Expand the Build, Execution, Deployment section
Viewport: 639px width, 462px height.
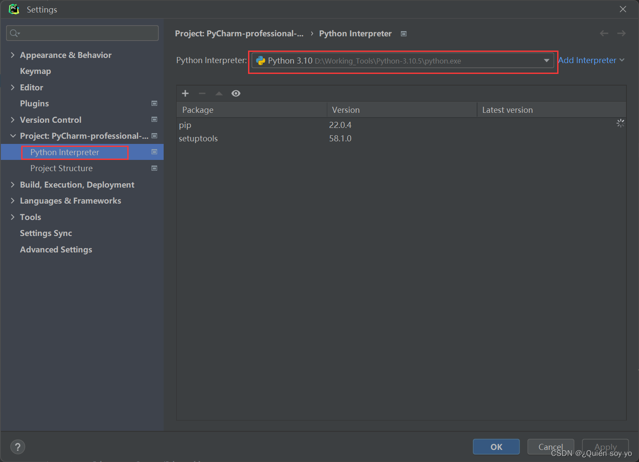coord(13,185)
